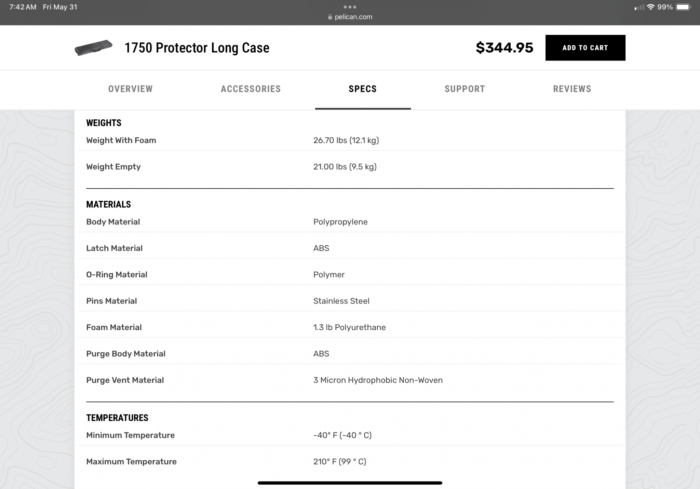The image size is (700, 489).
Task: Tap the three-dot multitasking icon
Action: pos(350,7)
